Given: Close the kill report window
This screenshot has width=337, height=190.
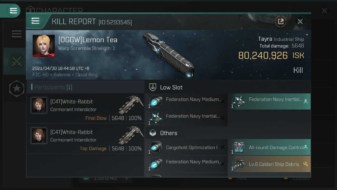Looking at the screenshot, I should click(x=300, y=21).
